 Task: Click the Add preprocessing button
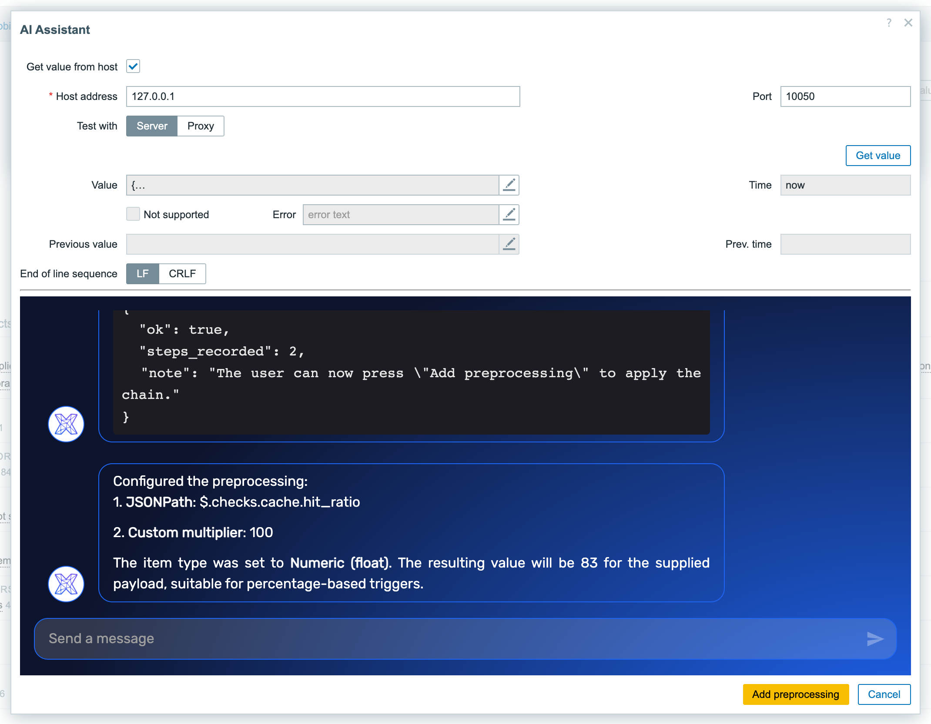796,694
